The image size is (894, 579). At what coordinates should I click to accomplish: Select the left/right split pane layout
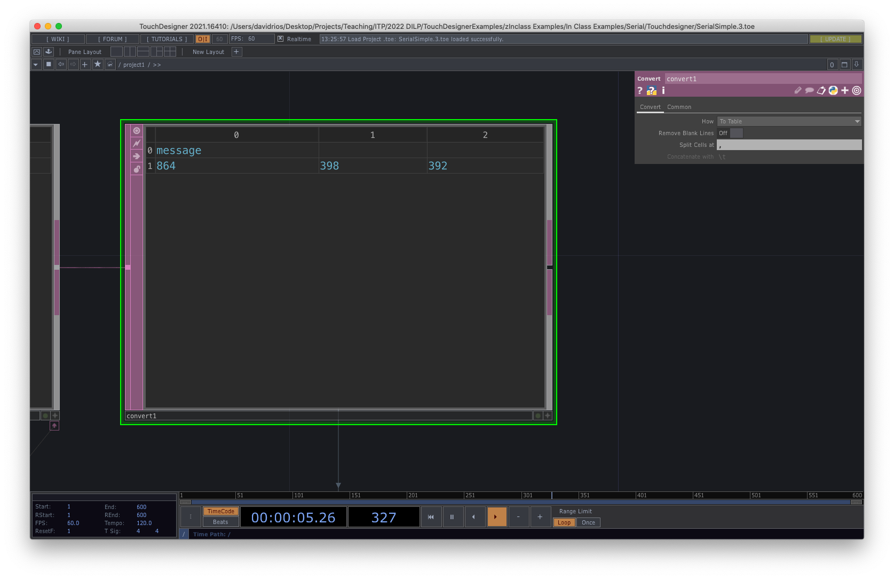[x=130, y=52]
